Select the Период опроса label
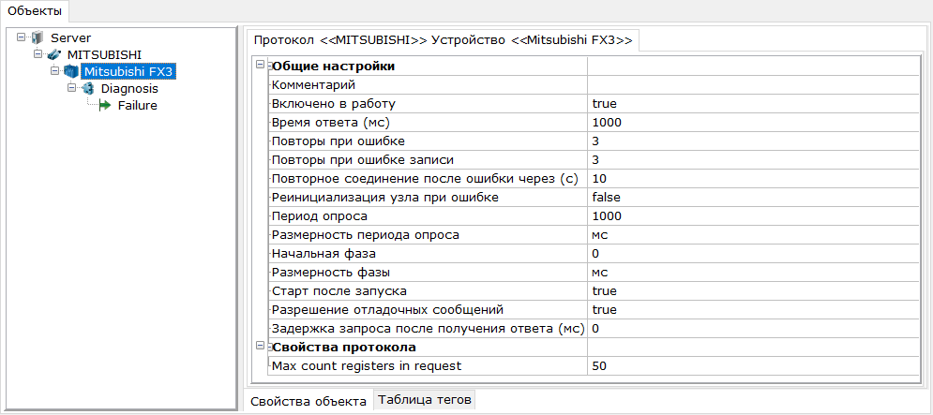This screenshot has height=415, width=933. pyautogui.click(x=319, y=216)
